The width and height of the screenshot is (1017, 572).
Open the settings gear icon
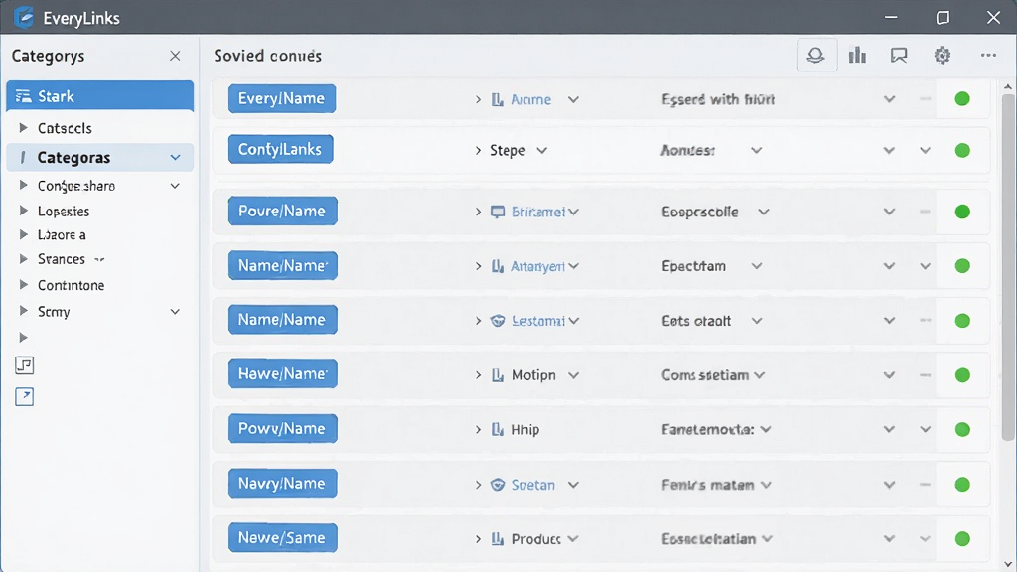(943, 56)
